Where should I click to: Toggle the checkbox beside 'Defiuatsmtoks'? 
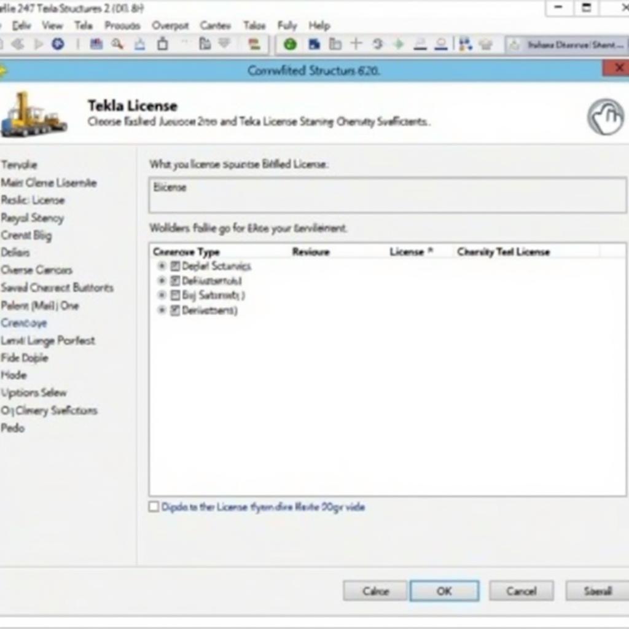click(x=175, y=280)
